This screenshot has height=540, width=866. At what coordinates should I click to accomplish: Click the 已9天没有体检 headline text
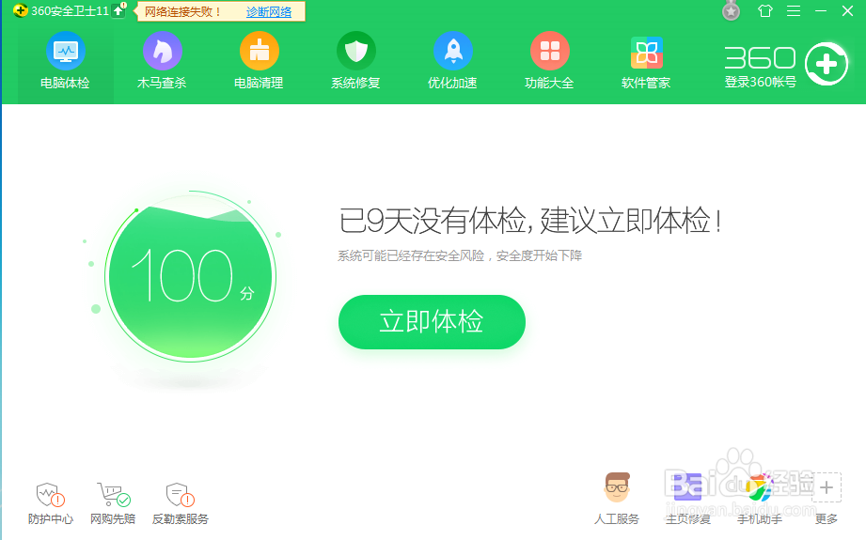pyautogui.click(x=529, y=221)
